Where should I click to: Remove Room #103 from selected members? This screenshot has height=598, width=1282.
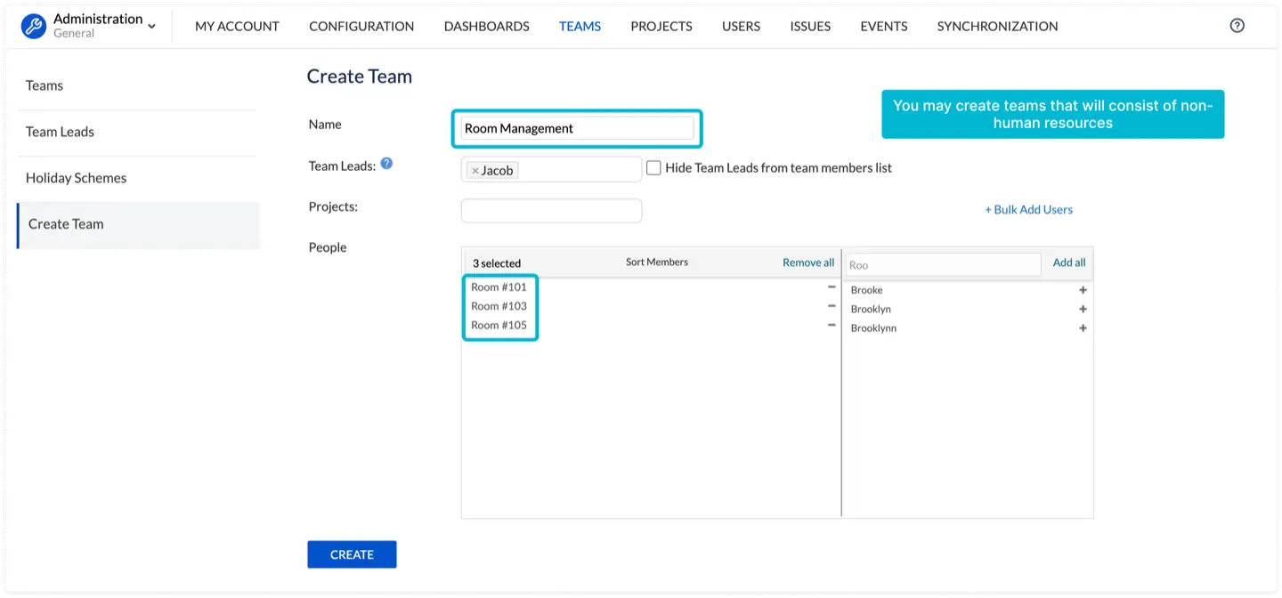[830, 306]
